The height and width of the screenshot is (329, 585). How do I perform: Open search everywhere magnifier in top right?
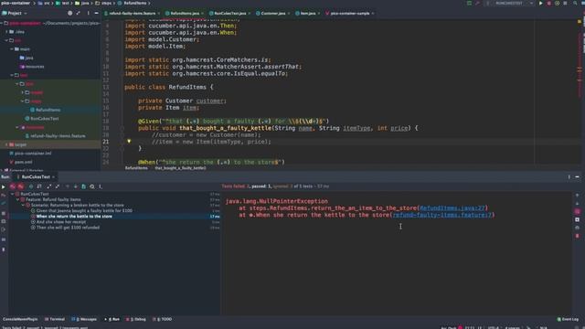[575, 3]
